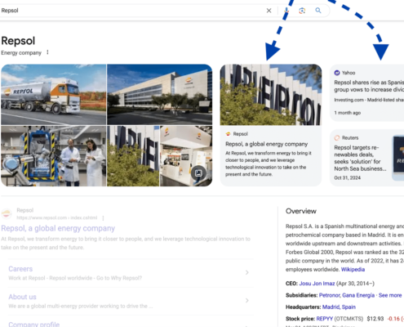The height and width of the screenshot is (327, 404).
Task: Open the Repsol headquarters building photo
Action: coord(159,95)
